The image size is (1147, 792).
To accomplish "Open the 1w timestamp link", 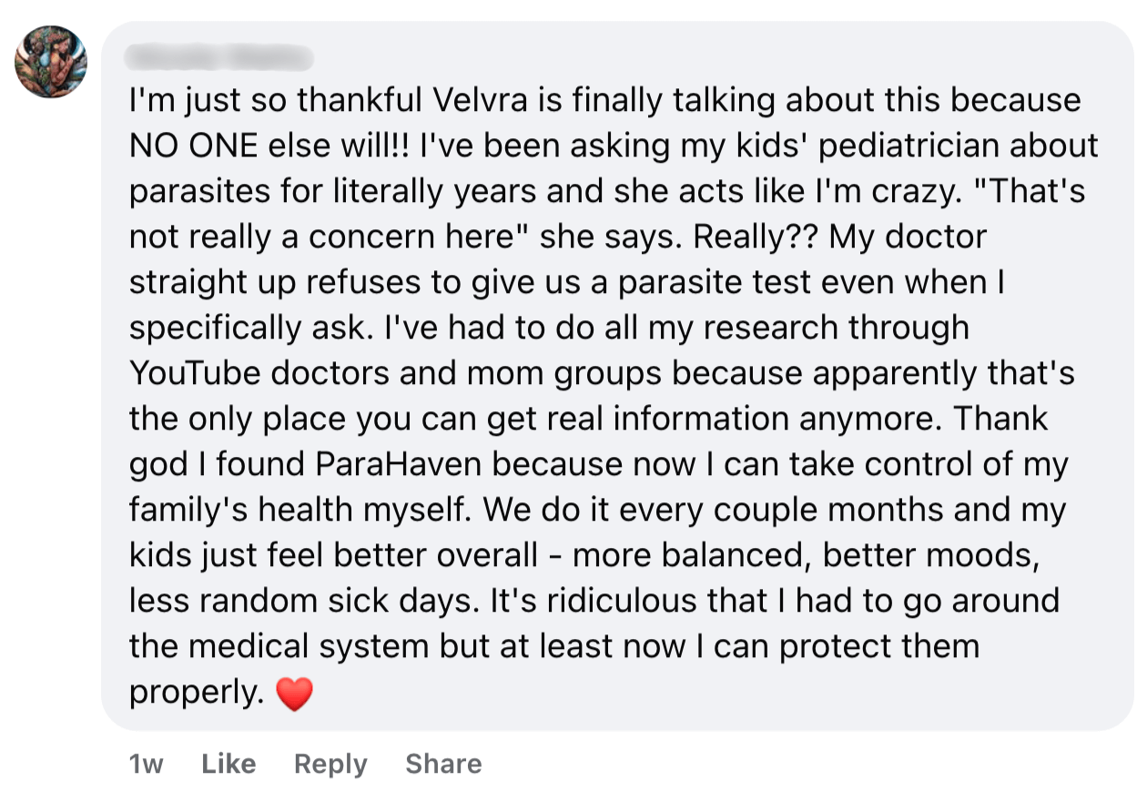I will pyautogui.click(x=147, y=764).
